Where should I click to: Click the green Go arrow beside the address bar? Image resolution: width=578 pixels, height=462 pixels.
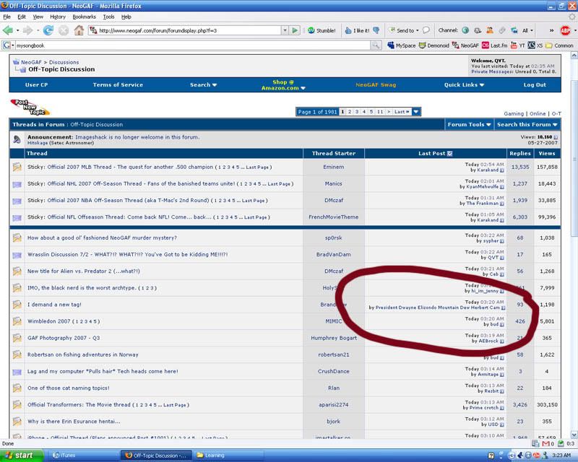pyautogui.click(x=295, y=30)
